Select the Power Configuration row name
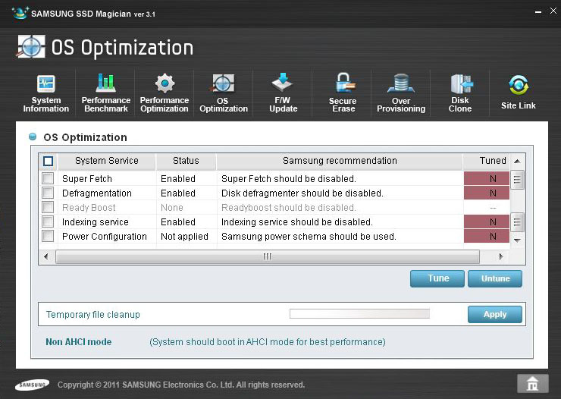Screen dimensions: 561x399 105,236
